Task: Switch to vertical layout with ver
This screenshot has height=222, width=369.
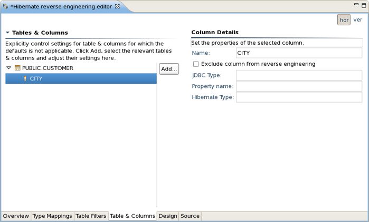Action: (358, 20)
